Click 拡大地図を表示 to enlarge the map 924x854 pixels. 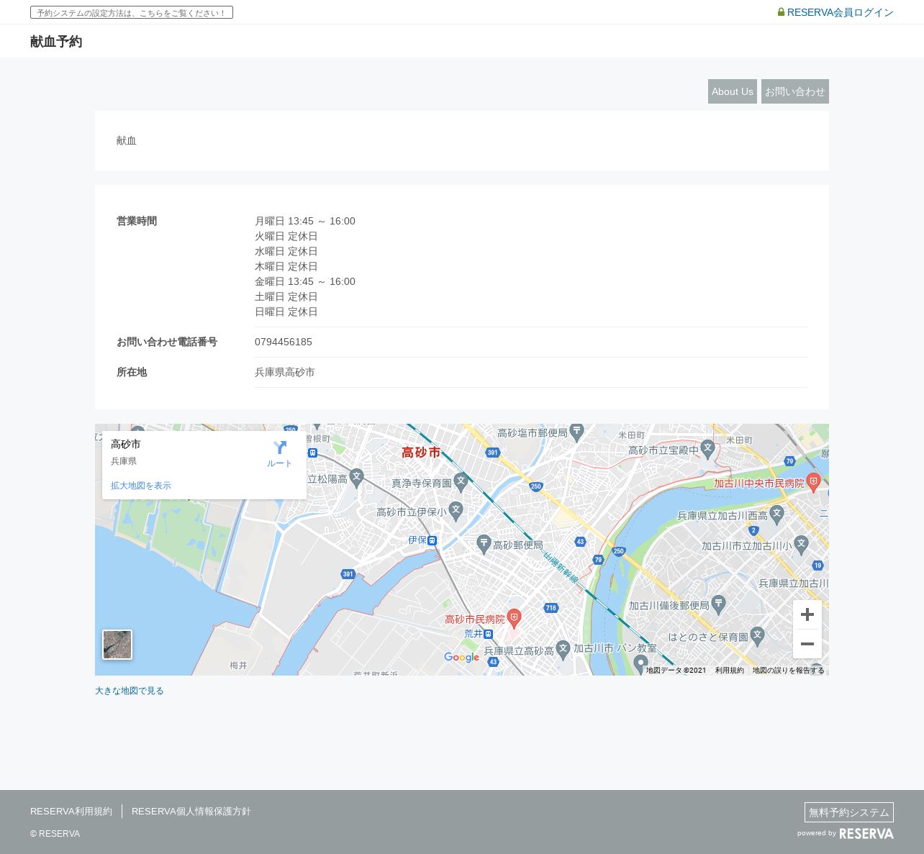(141, 486)
